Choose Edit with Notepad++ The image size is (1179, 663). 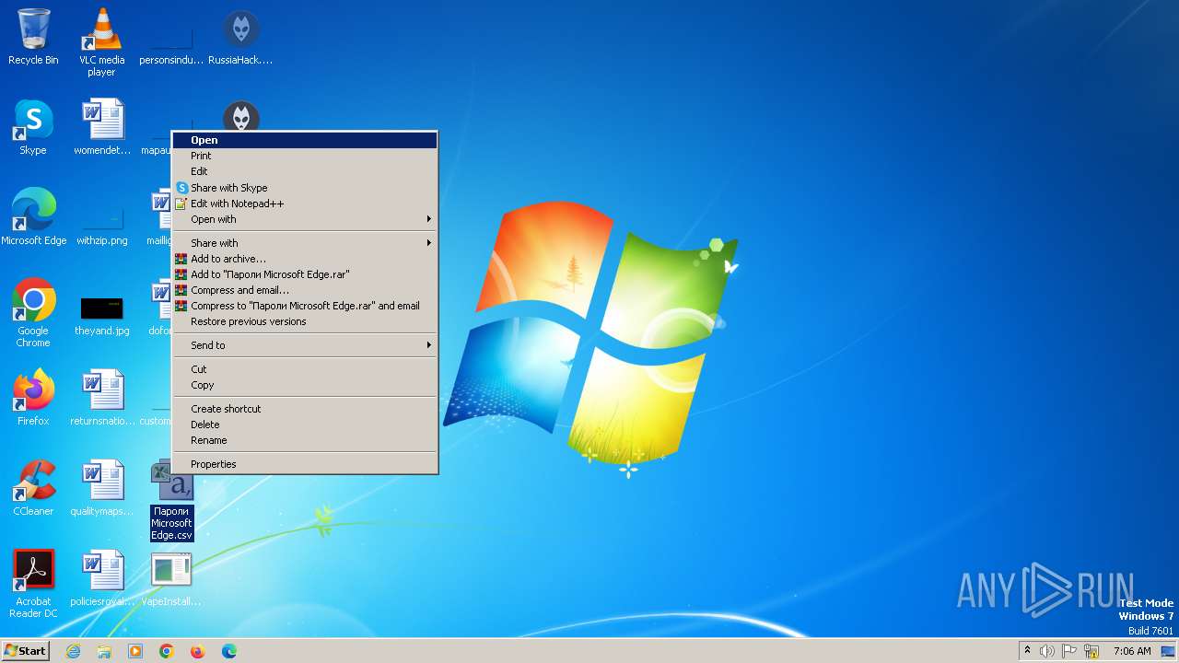[304, 204]
